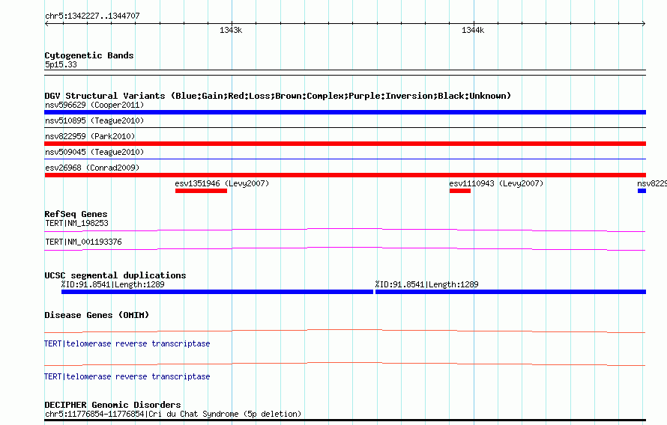Open the second TERT telomerase reverse transcriptase link
This screenshot has width=667, height=425.
point(127,376)
